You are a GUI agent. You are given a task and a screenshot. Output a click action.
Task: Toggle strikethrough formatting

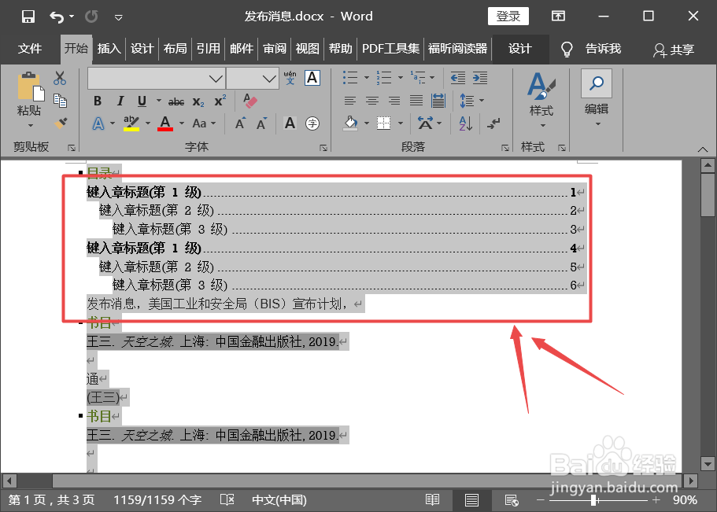(x=176, y=100)
